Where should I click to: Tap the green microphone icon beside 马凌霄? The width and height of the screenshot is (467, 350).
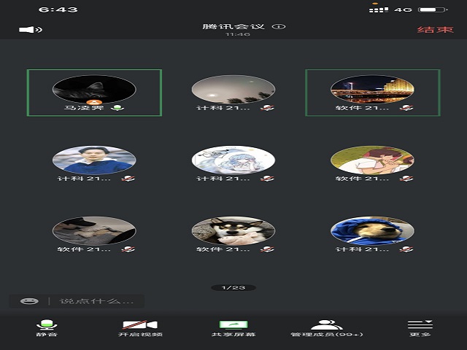117,108
